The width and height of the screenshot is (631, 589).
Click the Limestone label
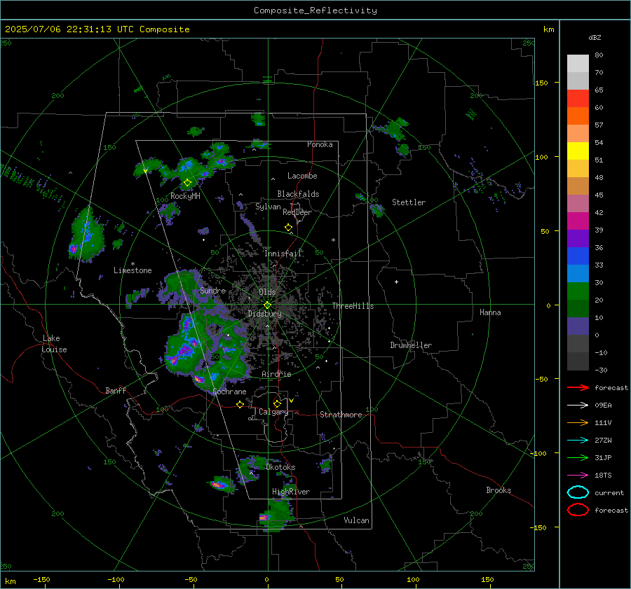tap(133, 270)
